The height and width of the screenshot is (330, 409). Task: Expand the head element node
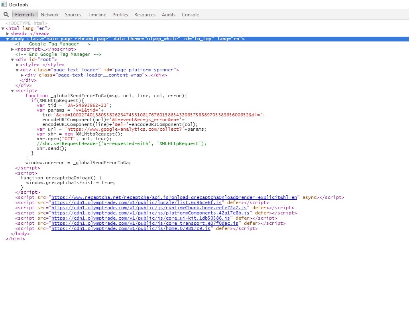click(x=8, y=33)
